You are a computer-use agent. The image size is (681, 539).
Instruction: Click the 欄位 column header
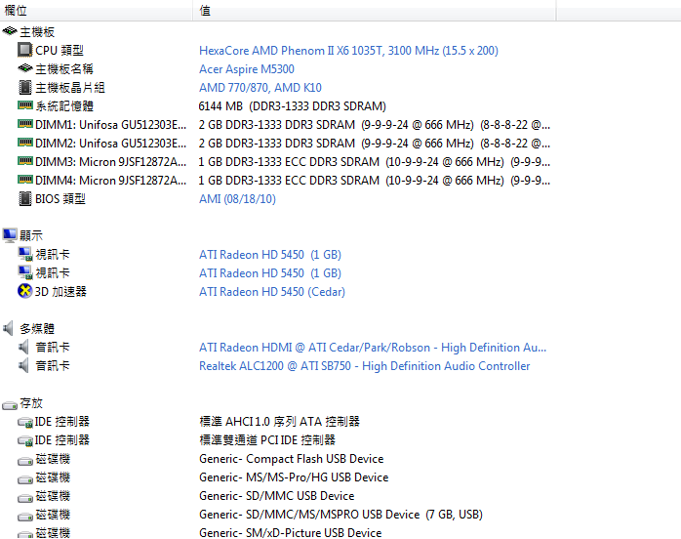[x=96, y=10]
